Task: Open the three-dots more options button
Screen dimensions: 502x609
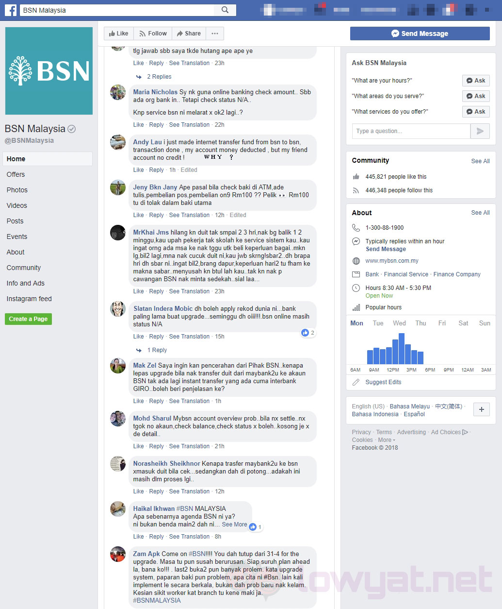Action: point(215,34)
